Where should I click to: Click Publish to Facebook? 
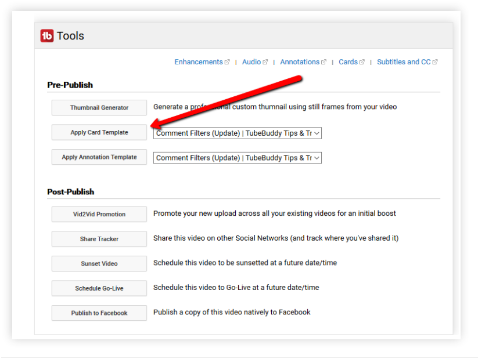99,313
